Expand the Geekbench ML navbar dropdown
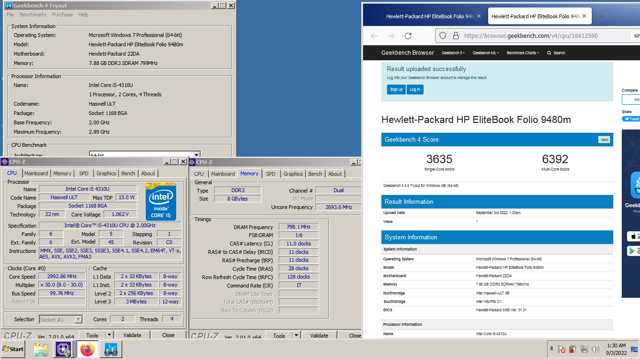Image resolution: width=640 pixels, height=359 pixels. (x=485, y=53)
